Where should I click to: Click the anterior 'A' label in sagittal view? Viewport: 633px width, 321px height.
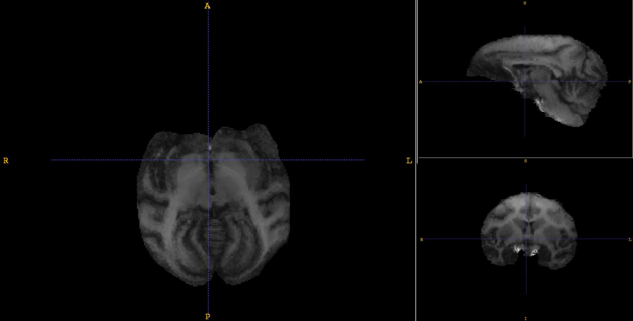(x=421, y=82)
